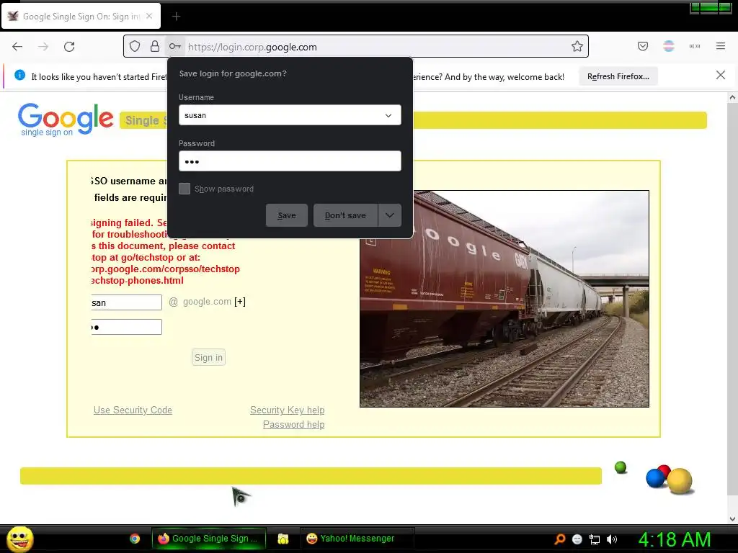Click Save in the save login popup
This screenshot has width=738, height=553.
pyautogui.click(x=287, y=215)
